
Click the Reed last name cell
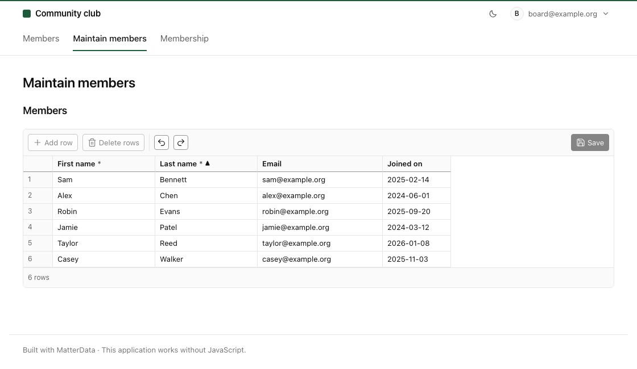(x=206, y=244)
